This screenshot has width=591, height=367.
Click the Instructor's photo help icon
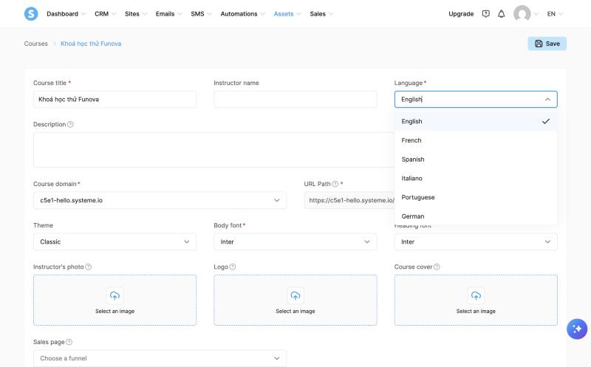tap(88, 267)
